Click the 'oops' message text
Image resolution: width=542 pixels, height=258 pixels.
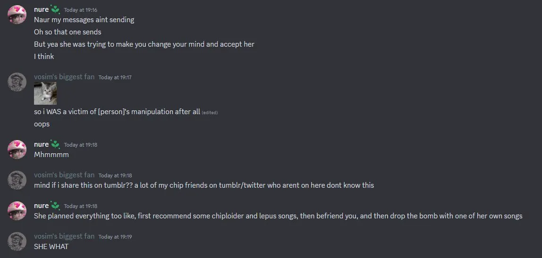42,124
